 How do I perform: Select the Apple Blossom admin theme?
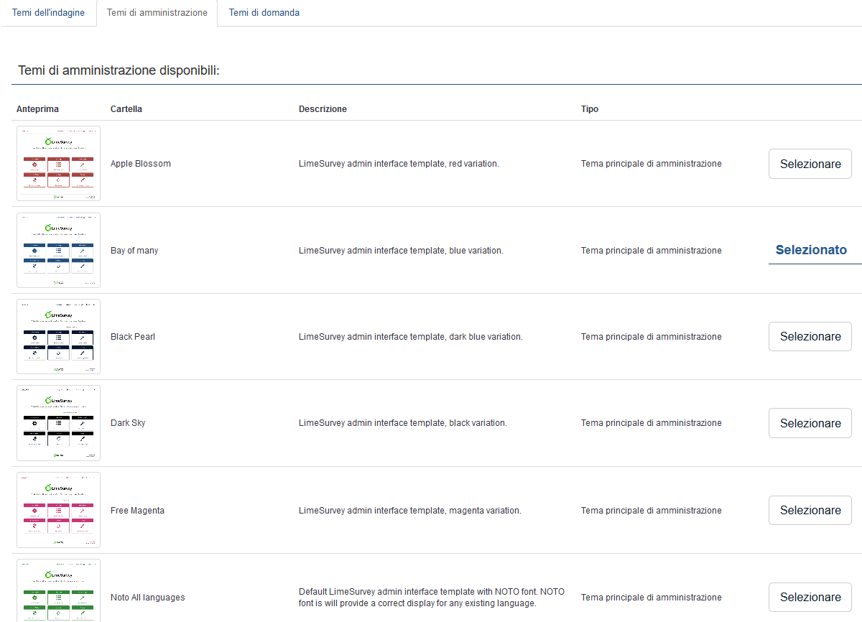click(x=810, y=164)
